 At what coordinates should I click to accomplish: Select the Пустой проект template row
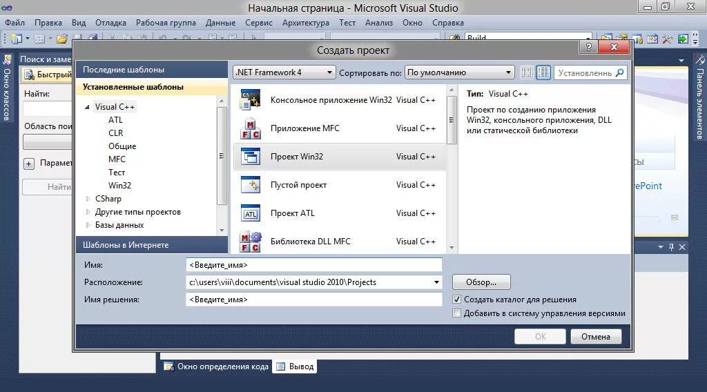[340, 185]
